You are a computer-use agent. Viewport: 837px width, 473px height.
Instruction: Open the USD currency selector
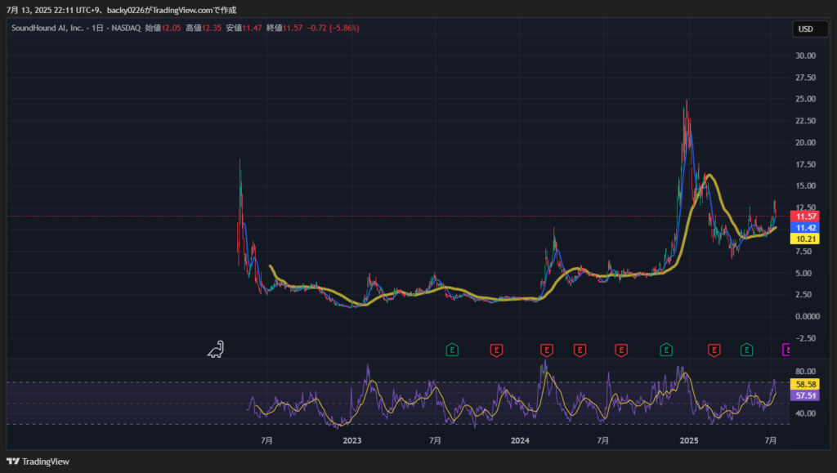809,29
